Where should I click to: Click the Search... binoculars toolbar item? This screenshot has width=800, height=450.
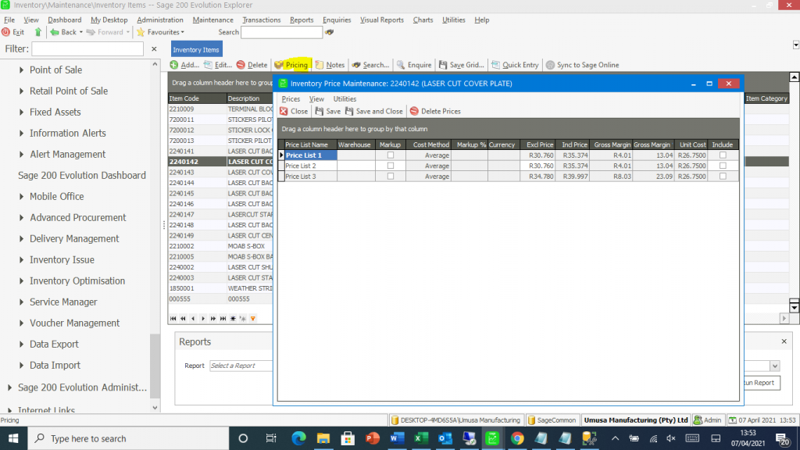click(370, 65)
